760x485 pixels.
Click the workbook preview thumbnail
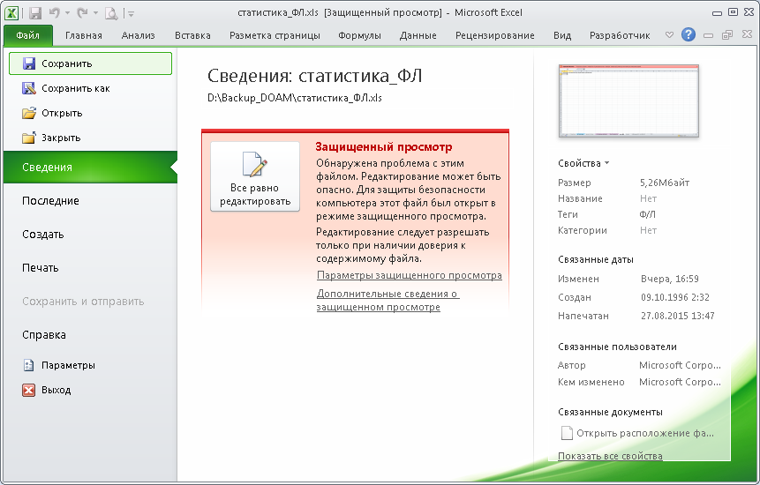628,101
